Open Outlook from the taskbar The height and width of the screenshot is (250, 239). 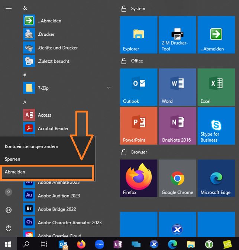click(x=63, y=244)
